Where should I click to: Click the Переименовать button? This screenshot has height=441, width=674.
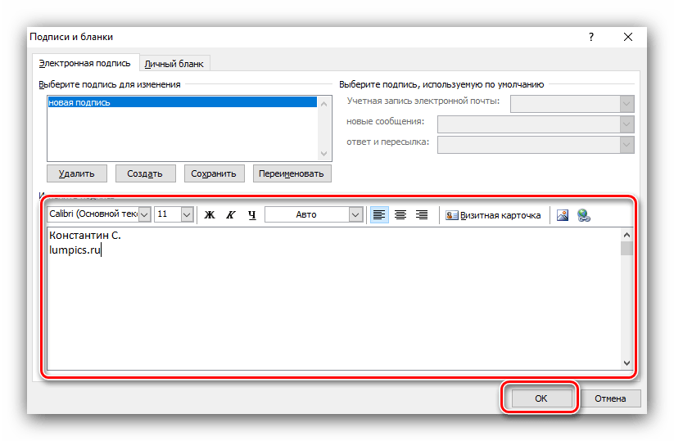pos(292,173)
